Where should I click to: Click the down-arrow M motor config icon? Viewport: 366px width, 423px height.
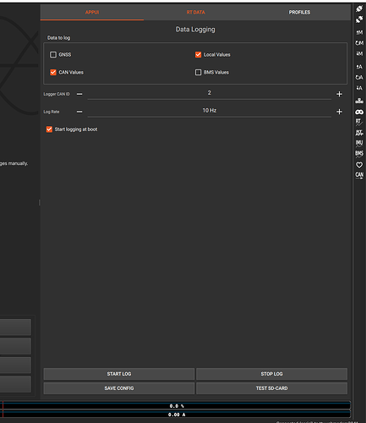point(359,53)
